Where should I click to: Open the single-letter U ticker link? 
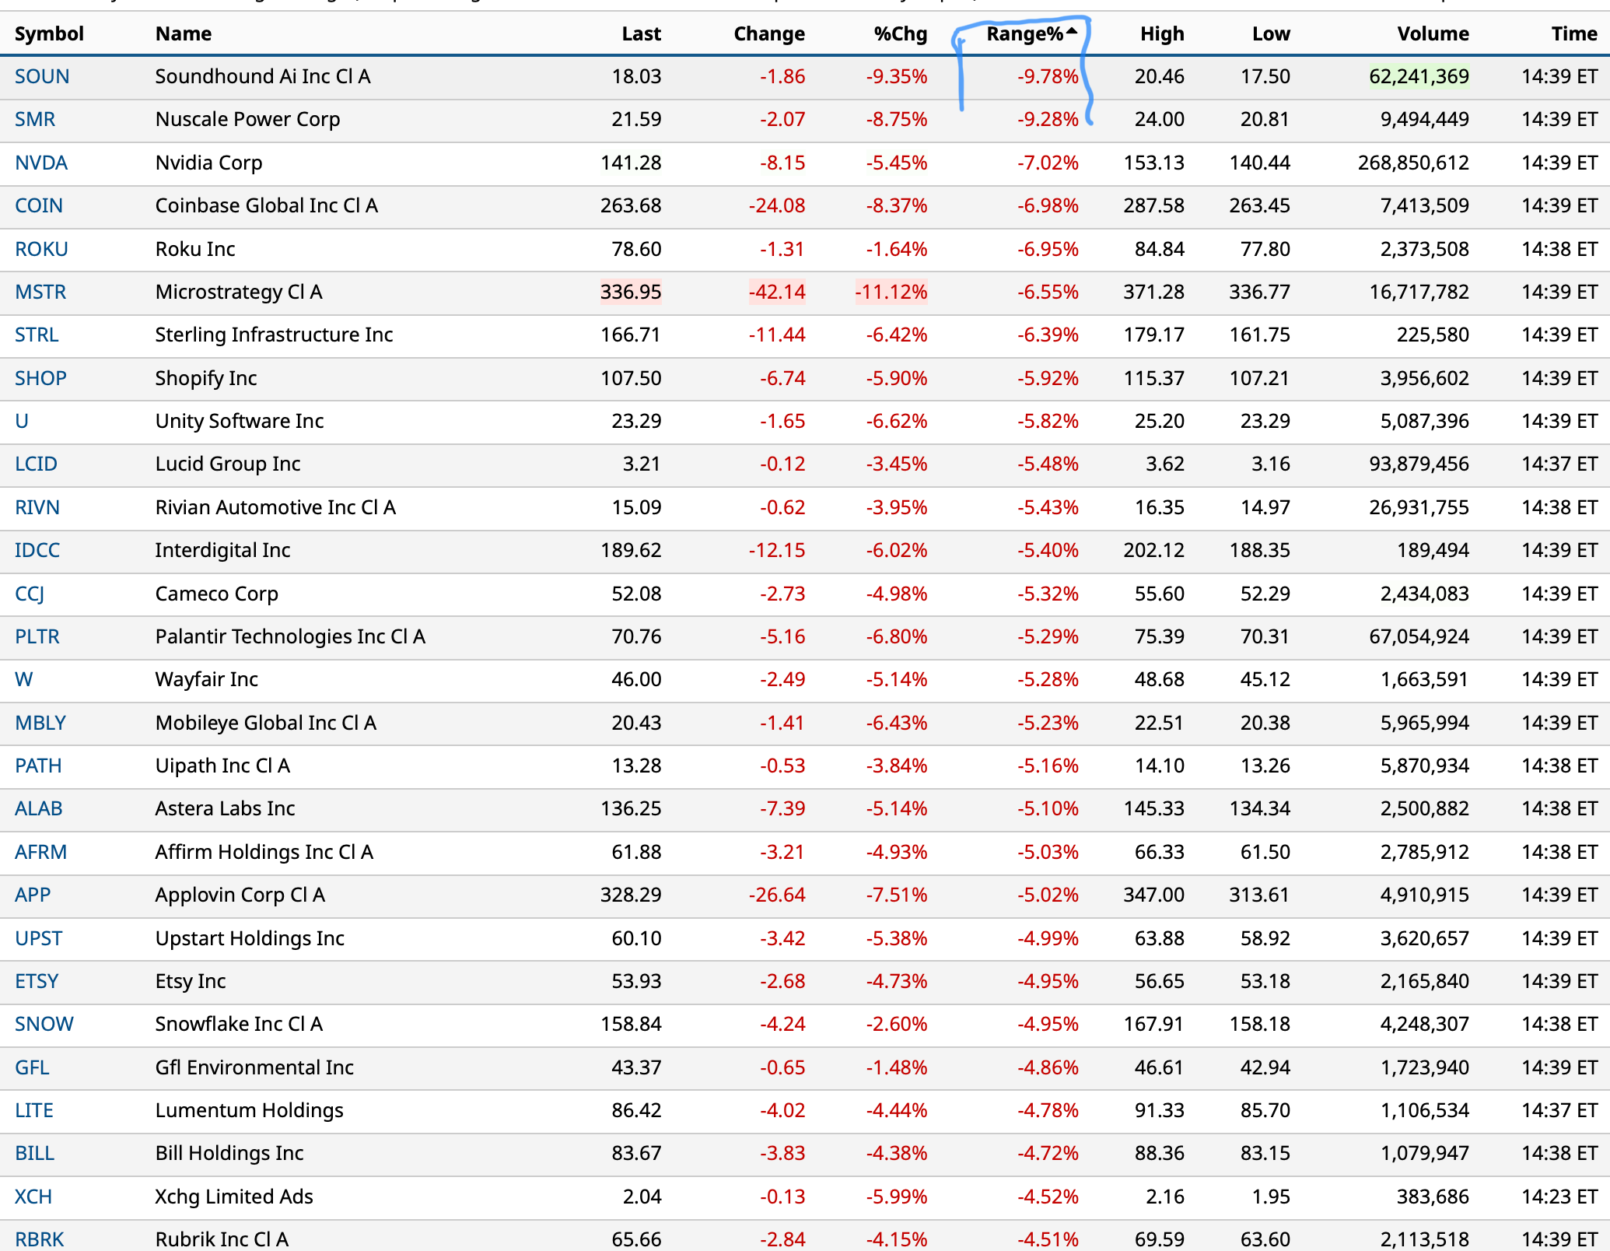click(22, 422)
